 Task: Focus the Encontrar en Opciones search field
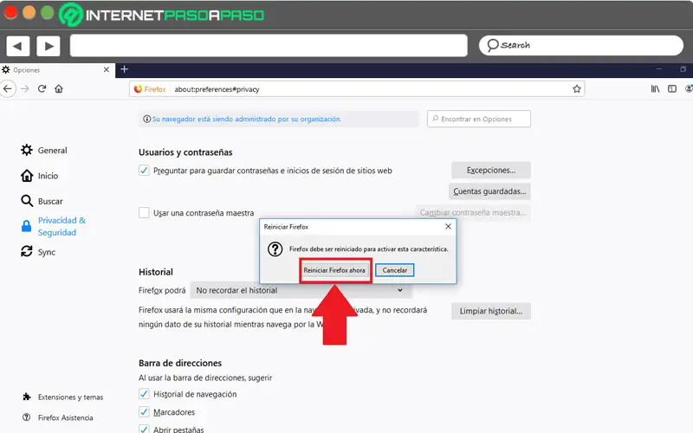pos(479,119)
